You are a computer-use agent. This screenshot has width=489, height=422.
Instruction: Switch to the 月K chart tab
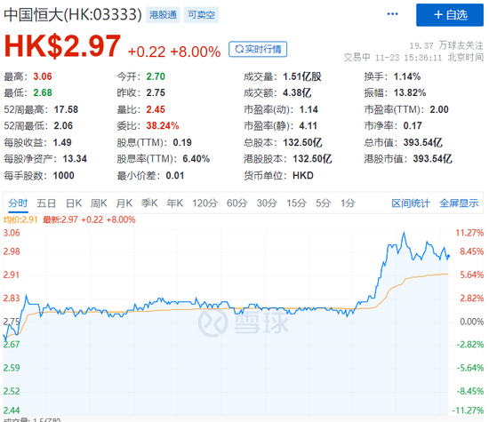tap(124, 203)
